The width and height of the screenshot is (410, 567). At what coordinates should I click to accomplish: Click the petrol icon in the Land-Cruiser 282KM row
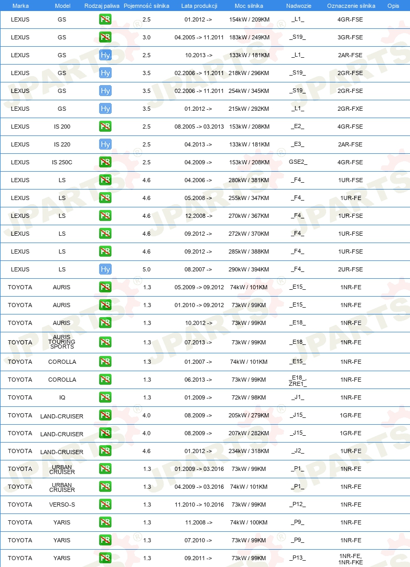[105, 433]
